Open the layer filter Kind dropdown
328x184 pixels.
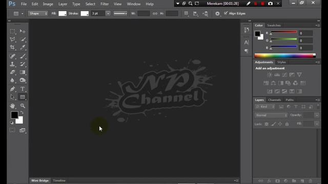[265, 107]
